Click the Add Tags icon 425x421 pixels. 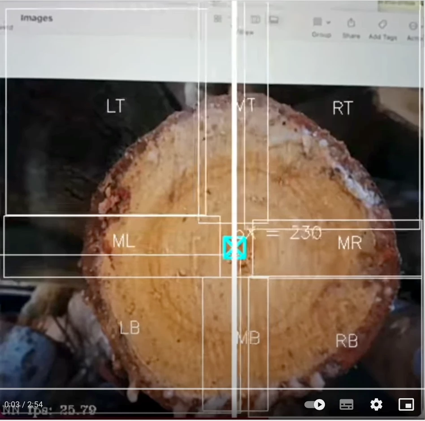point(382,24)
